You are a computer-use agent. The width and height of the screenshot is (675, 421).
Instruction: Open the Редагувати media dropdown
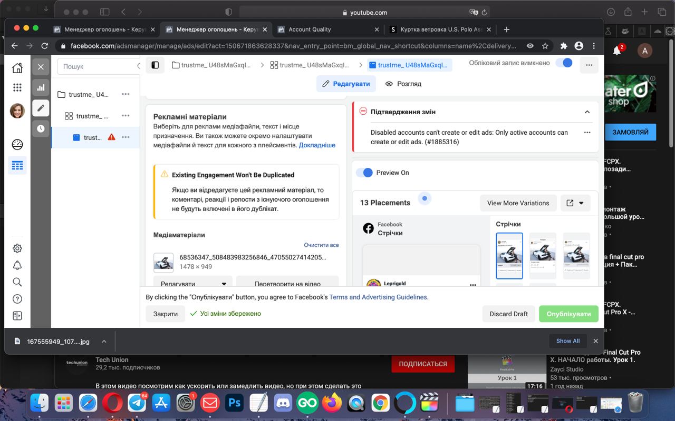(193, 283)
